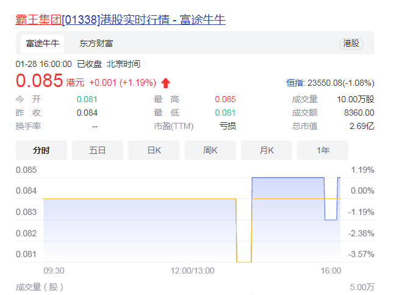Select the 1年 chart tab
Viewport: 394px width, 295px height.
(x=323, y=150)
